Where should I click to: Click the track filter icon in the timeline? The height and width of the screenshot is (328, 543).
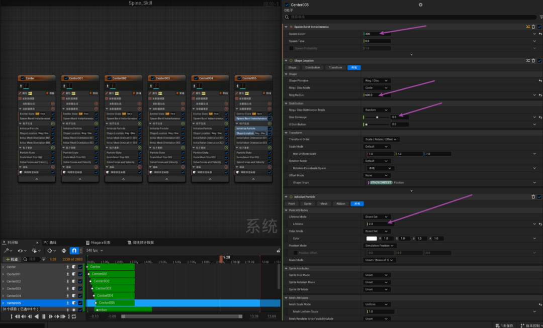point(44,259)
